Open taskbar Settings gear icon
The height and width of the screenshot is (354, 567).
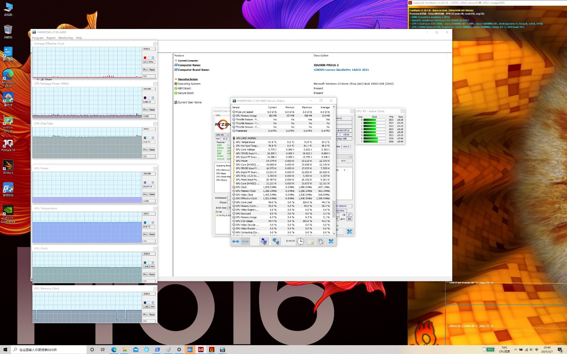click(179, 349)
